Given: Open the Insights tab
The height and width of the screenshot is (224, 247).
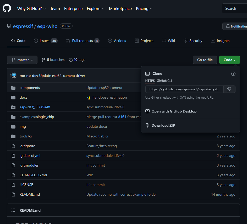Looking at the screenshot, I should click(x=220, y=41).
